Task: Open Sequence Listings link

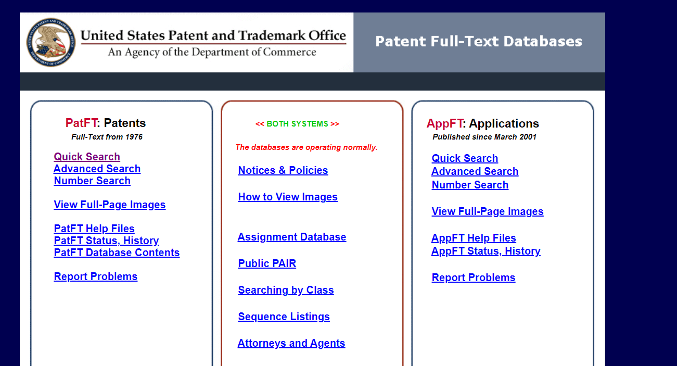Action: point(284,317)
